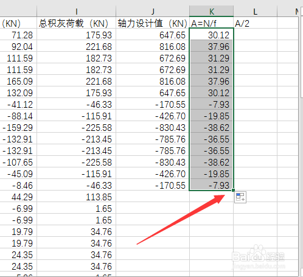The width and height of the screenshot is (303, 277).
Task: Click header cell A=N/f
Action: click(x=211, y=23)
